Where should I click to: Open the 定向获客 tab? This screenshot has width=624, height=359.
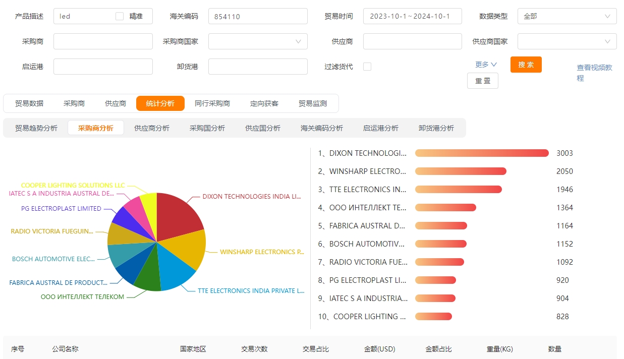264,103
